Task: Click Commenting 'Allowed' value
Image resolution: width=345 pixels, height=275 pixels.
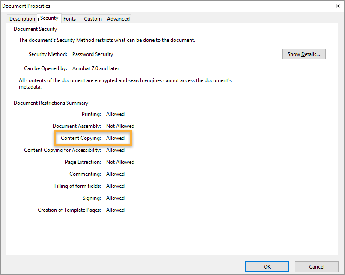Action: pyautogui.click(x=115, y=174)
